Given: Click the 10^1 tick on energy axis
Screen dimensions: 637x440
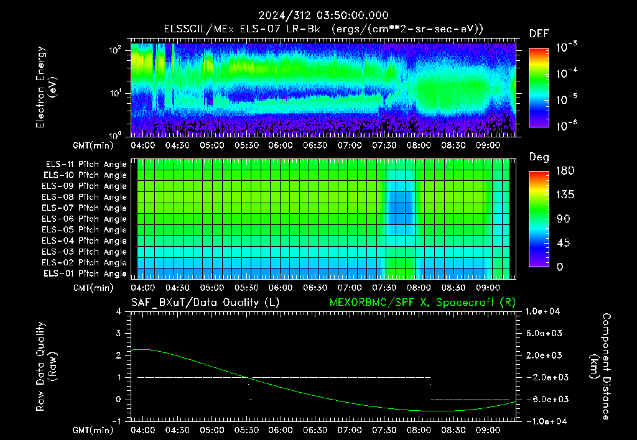Looking at the screenshot, I should 115,93.
